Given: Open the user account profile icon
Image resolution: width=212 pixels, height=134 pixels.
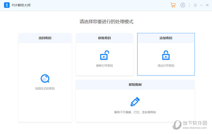Looking at the screenshot, I should click(x=183, y=5).
